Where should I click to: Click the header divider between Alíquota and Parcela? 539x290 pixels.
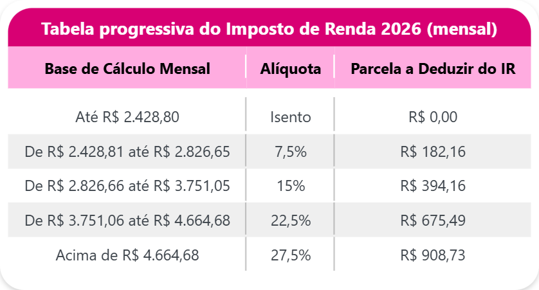click(x=334, y=69)
